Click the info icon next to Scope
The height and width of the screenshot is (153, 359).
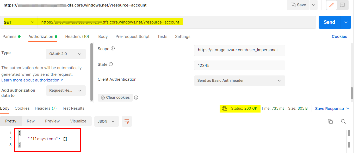tap(113, 49)
